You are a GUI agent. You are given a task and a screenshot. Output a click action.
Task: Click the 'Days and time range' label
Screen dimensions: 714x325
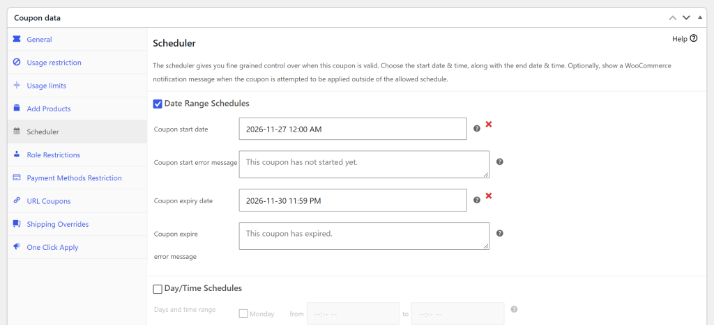coord(184,310)
